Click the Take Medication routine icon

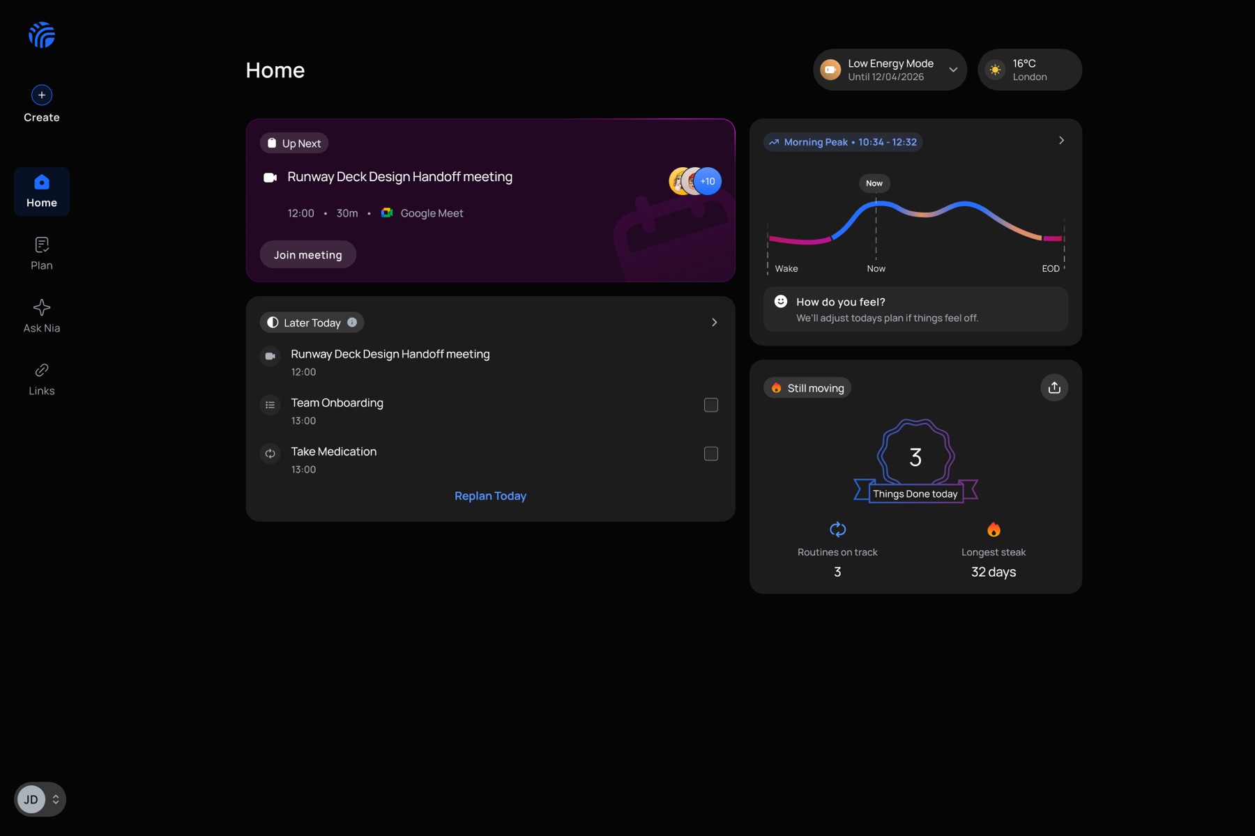click(270, 454)
